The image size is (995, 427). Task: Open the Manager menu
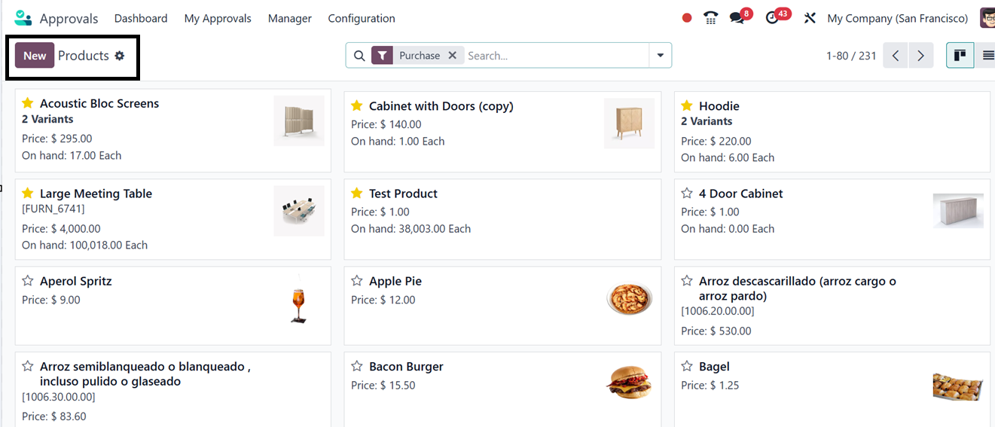pyautogui.click(x=290, y=18)
